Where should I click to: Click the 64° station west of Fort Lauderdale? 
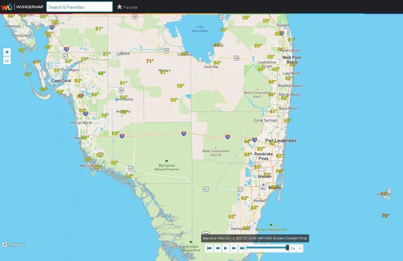248,141
